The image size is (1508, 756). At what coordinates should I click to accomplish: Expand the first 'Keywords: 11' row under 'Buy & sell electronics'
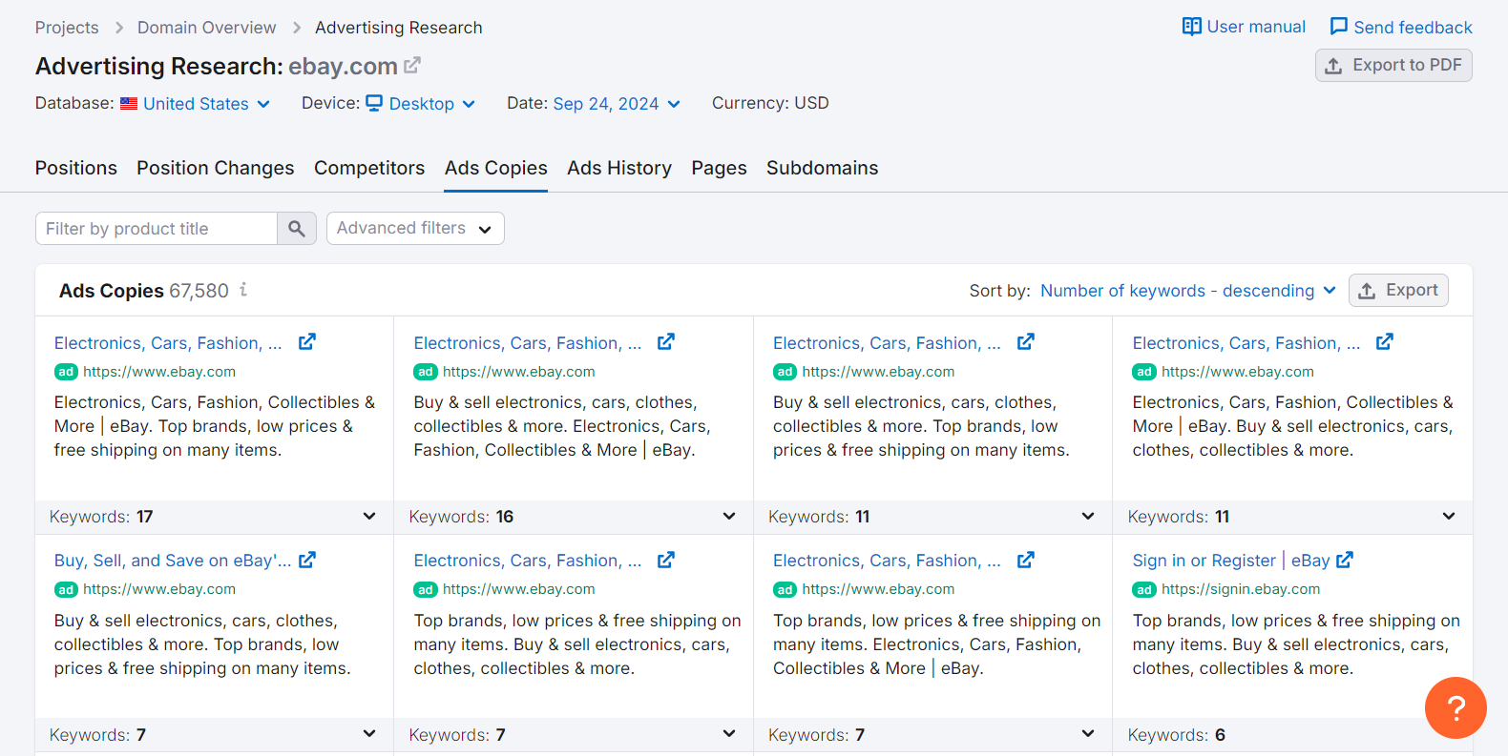933,517
